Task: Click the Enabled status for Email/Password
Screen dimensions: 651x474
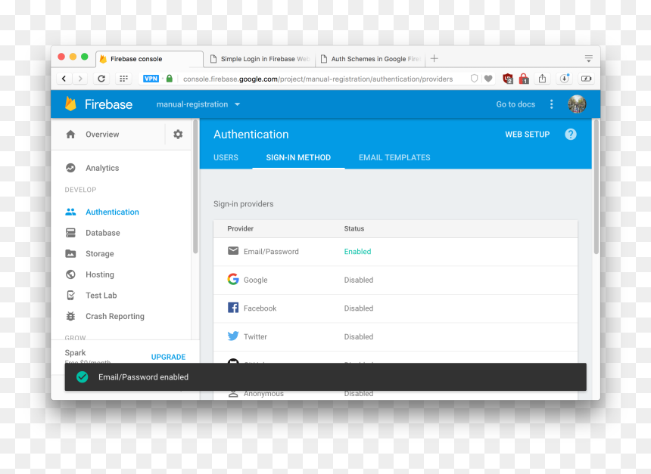Action: tap(357, 251)
